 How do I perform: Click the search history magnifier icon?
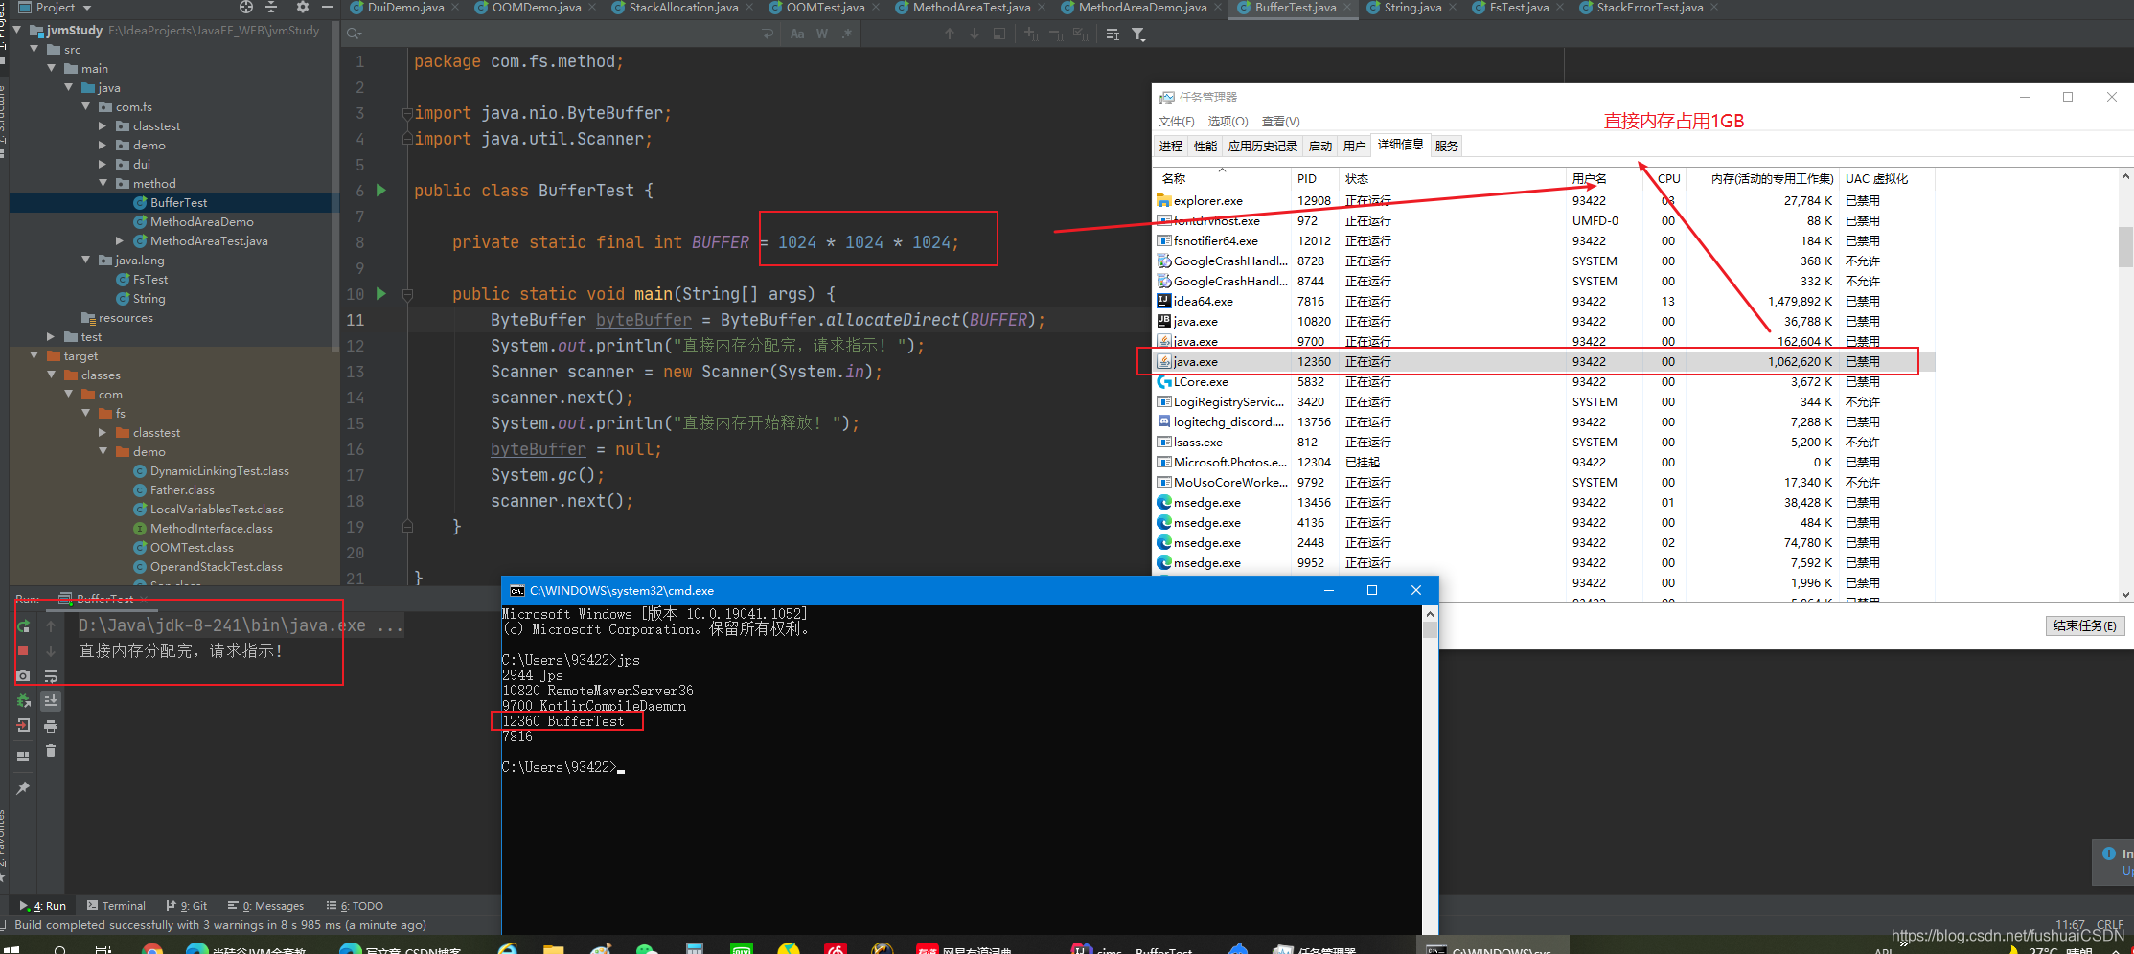click(354, 34)
